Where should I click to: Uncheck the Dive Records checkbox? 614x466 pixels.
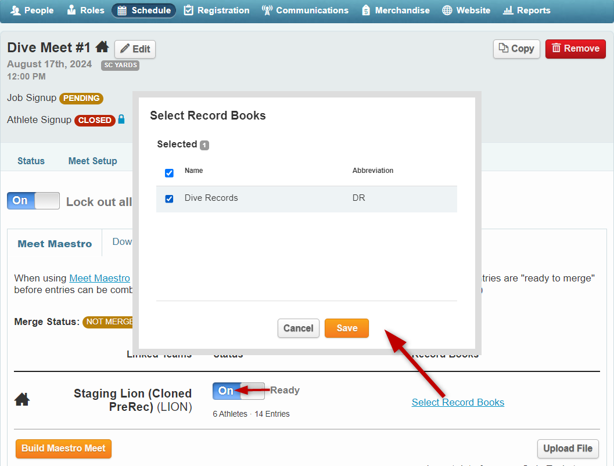[169, 198]
